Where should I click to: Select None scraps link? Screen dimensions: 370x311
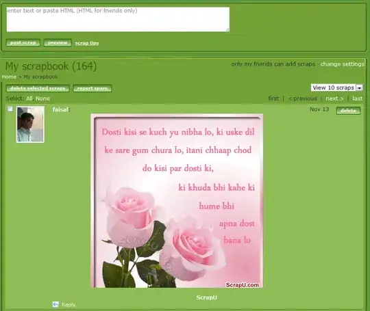coord(42,98)
